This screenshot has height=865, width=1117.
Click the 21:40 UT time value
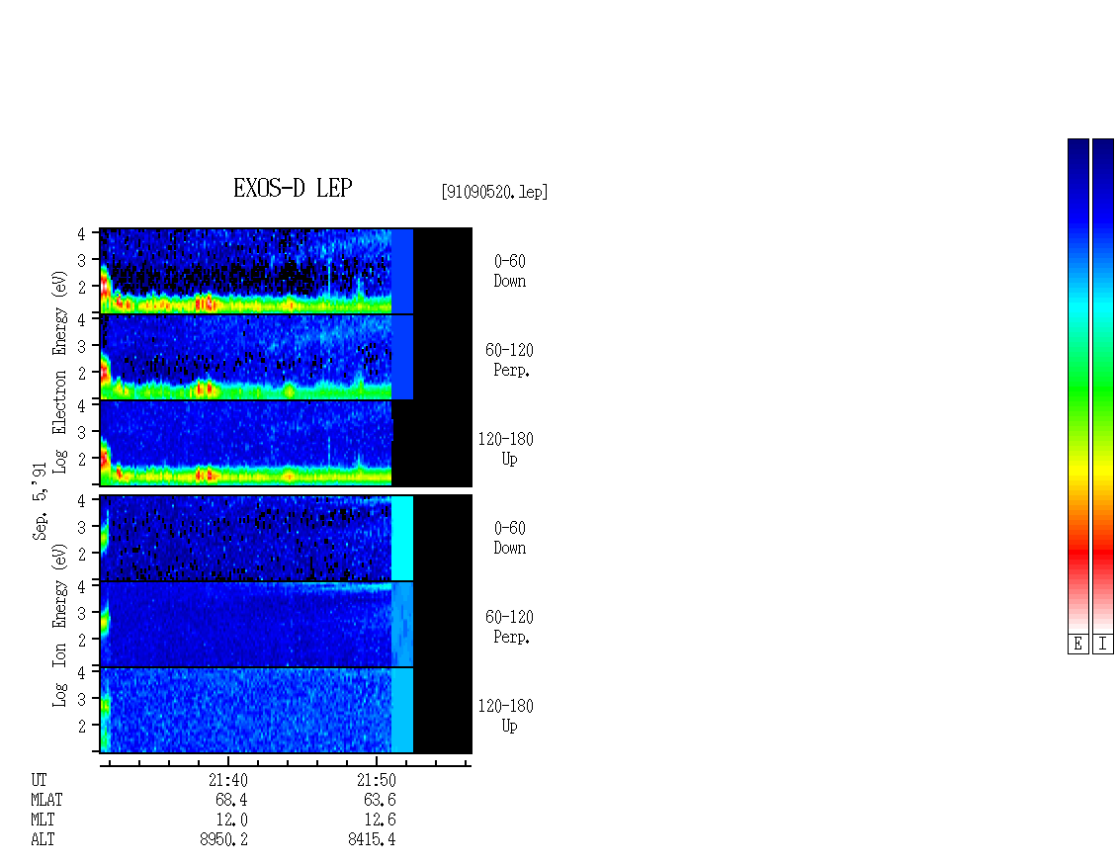point(228,780)
